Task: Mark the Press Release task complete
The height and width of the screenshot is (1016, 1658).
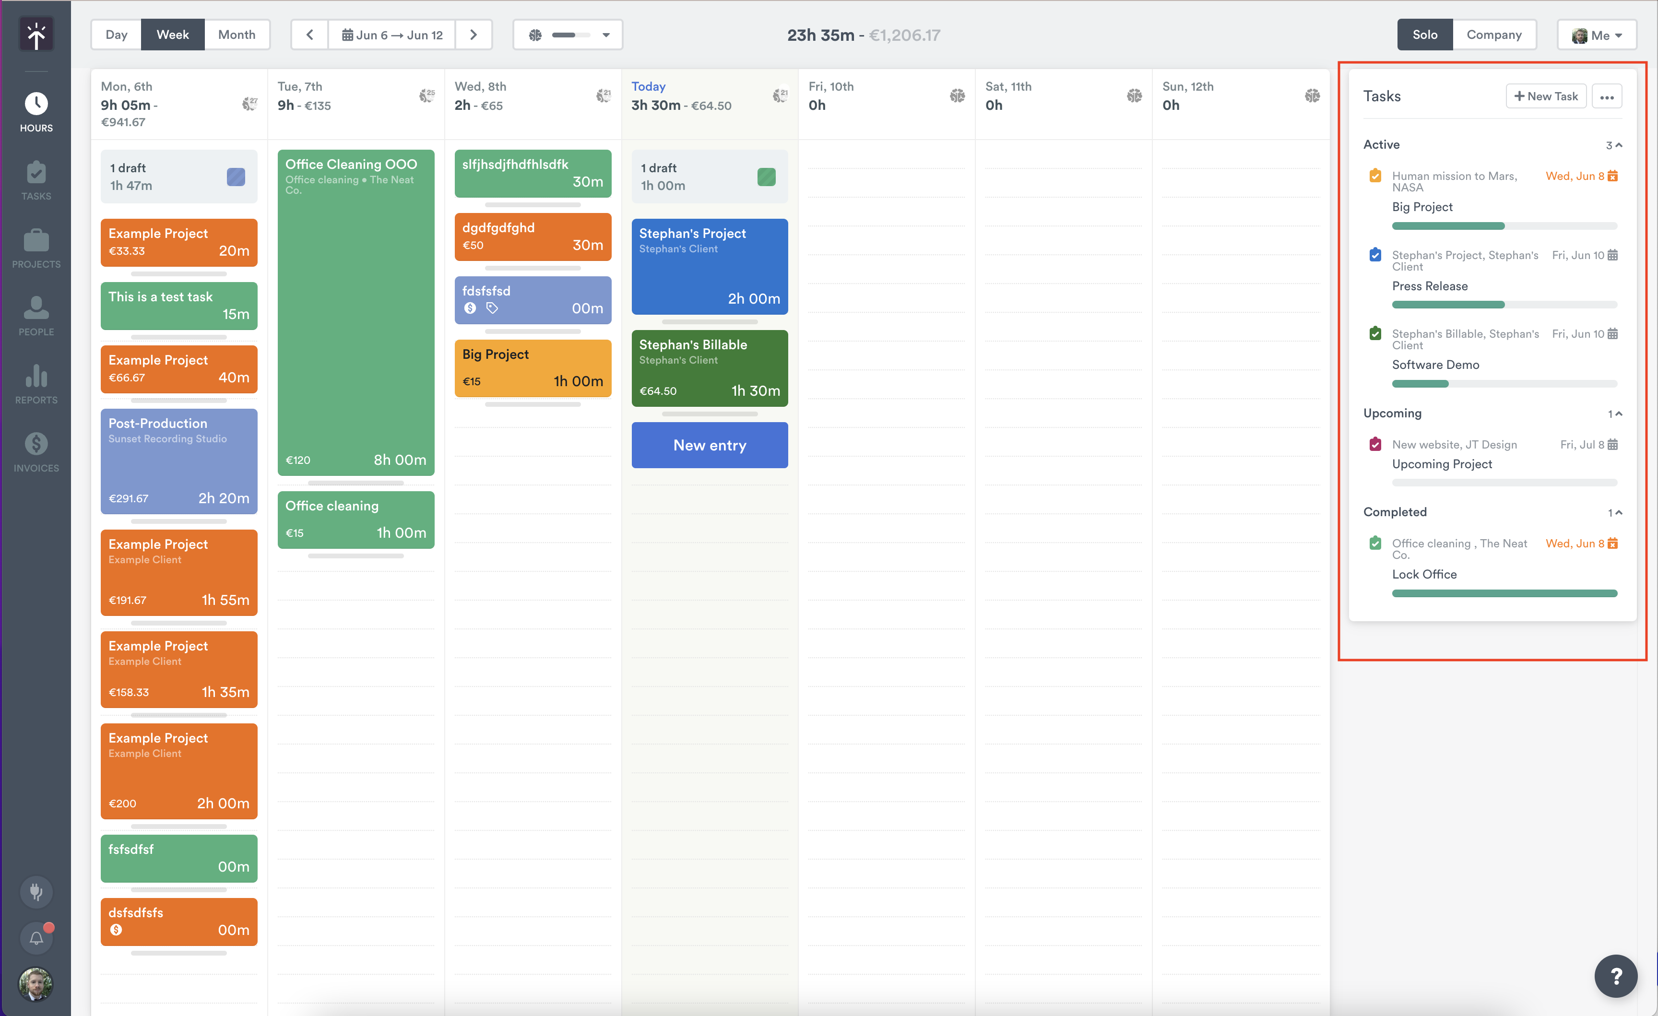Action: [x=1375, y=254]
